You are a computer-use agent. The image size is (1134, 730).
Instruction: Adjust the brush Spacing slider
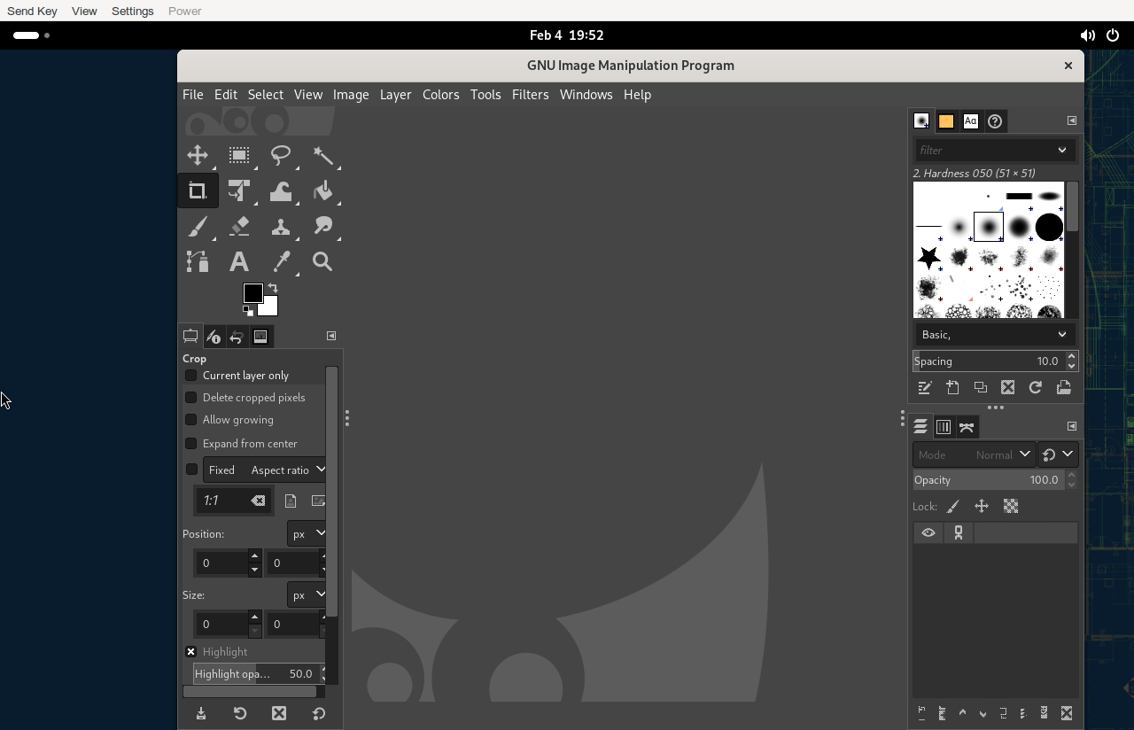point(988,361)
